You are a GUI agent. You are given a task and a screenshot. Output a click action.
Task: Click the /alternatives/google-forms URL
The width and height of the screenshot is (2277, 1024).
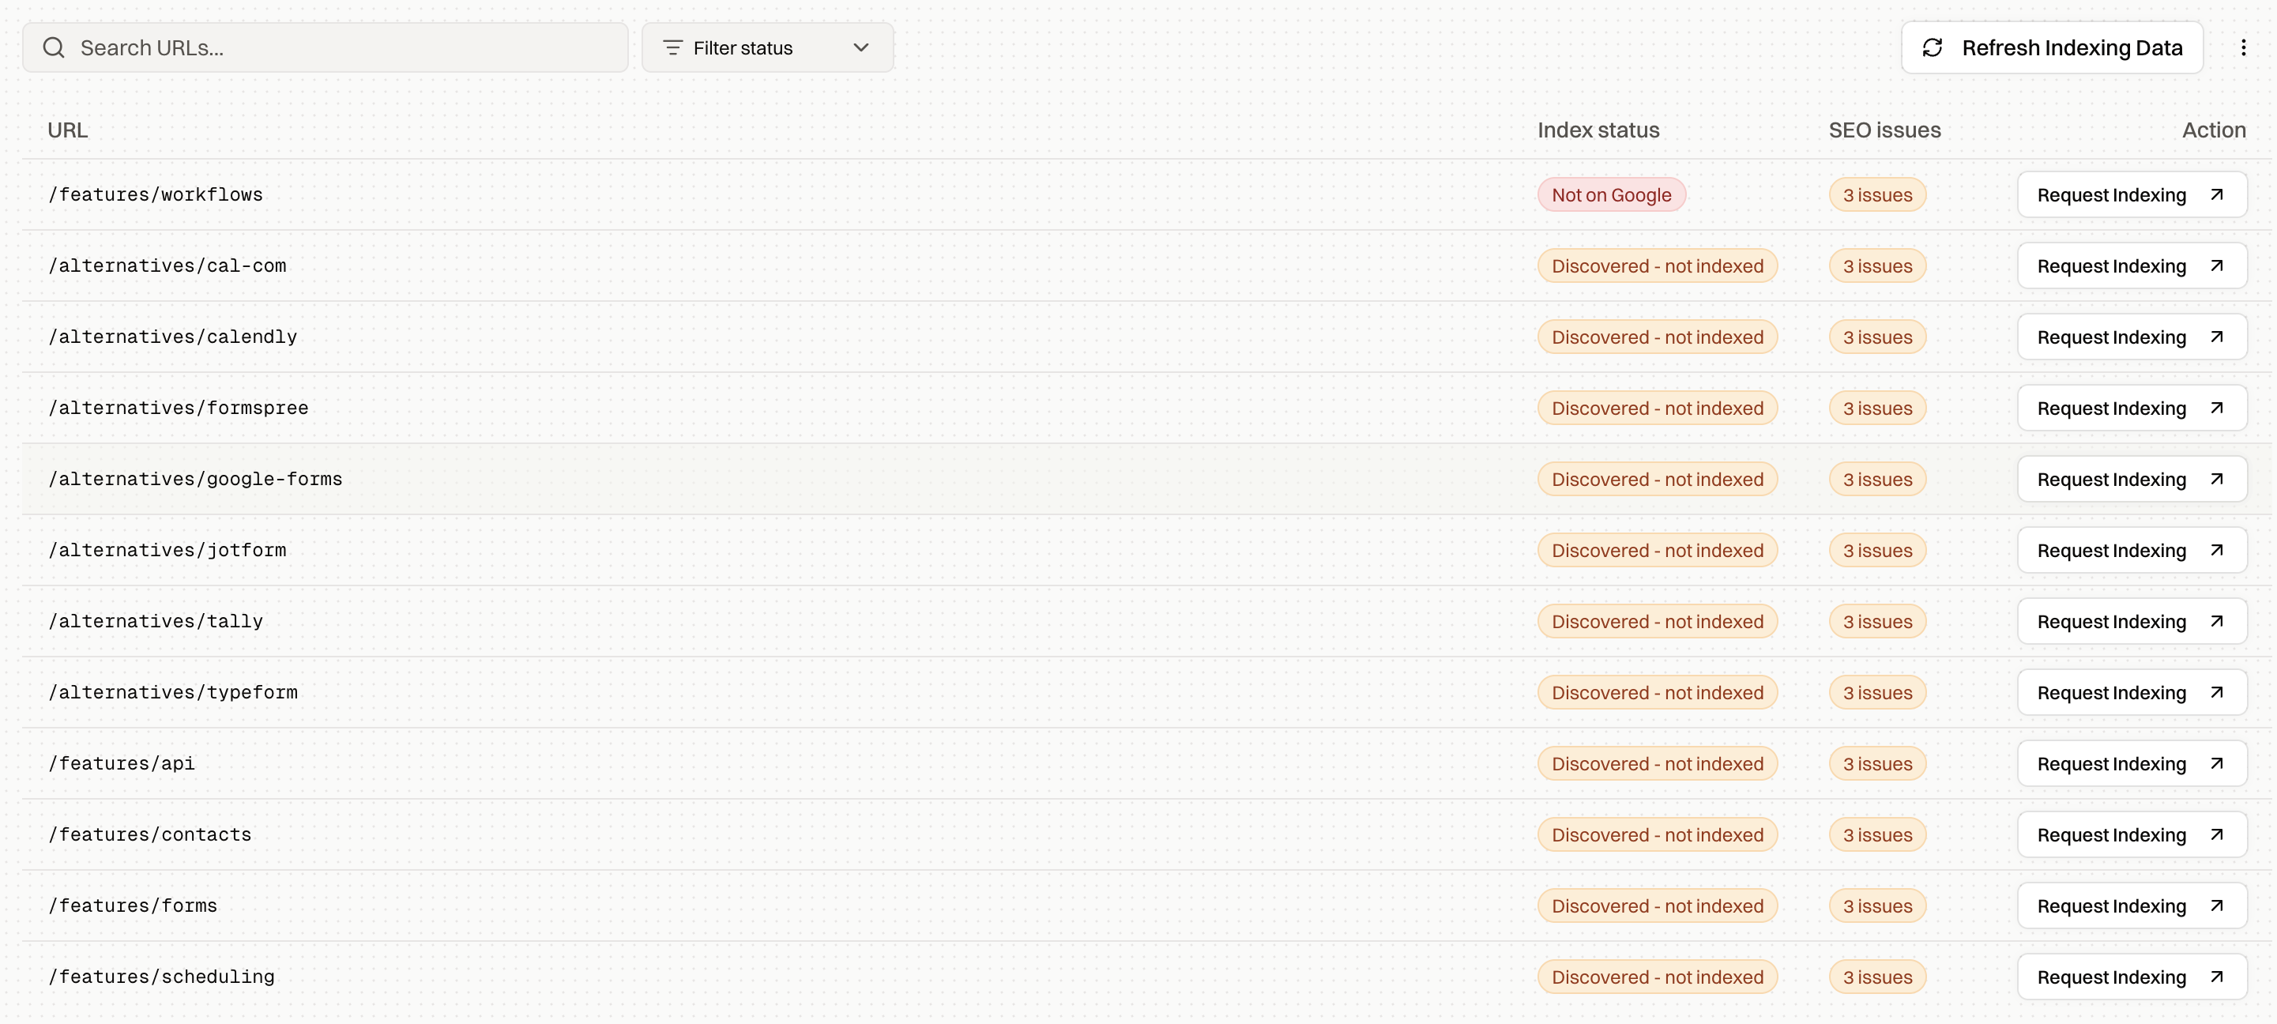pyautogui.click(x=195, y=480)
